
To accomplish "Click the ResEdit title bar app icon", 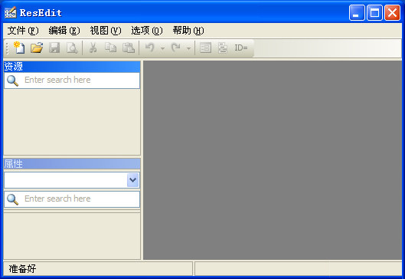I will [x=11, y=12].
